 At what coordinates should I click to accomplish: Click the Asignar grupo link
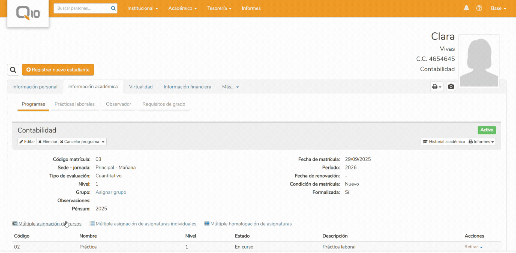tap(111, 192)
